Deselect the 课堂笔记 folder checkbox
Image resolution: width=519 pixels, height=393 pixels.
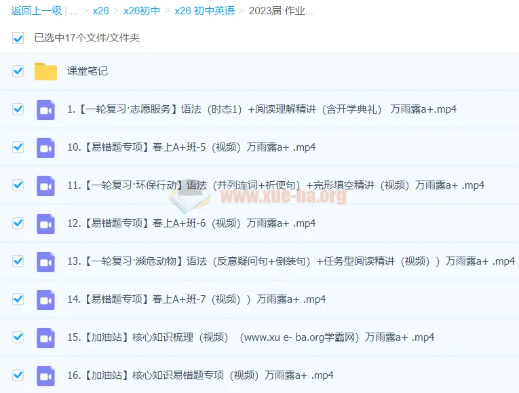[x=18, y=71]
